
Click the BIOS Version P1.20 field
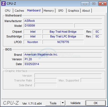point(63,59)
